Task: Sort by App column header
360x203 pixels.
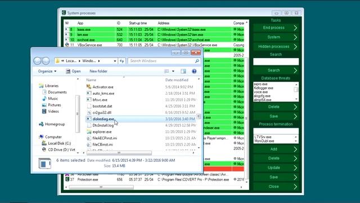Action: point(80,23)
